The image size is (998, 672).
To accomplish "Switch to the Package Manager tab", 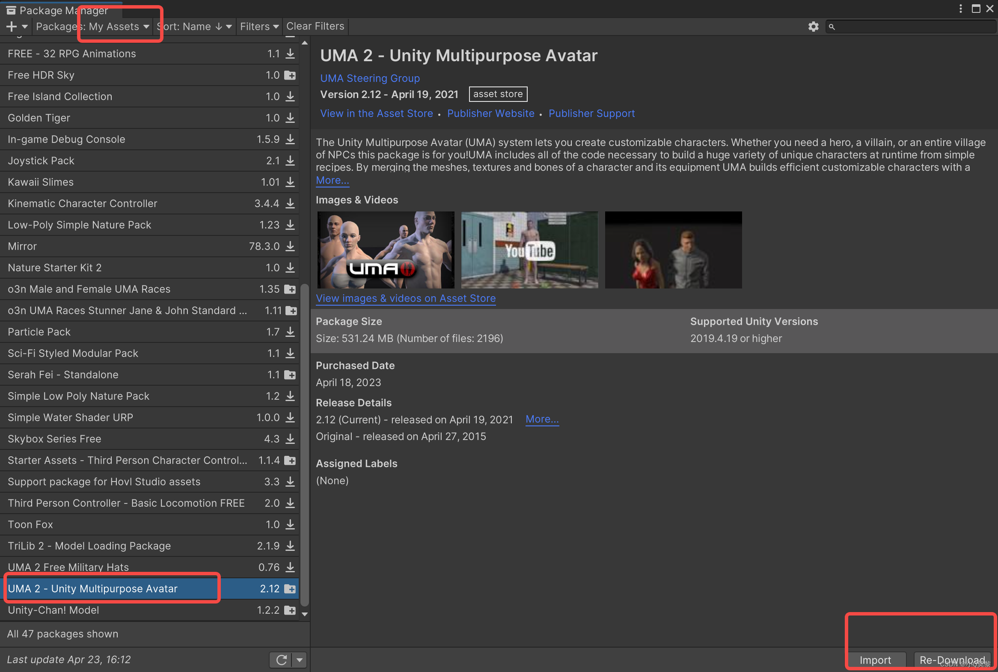I will (60, 10).
